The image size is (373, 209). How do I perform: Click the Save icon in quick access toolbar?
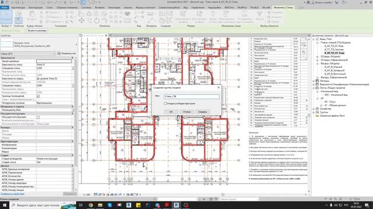(x=17, y=2)
